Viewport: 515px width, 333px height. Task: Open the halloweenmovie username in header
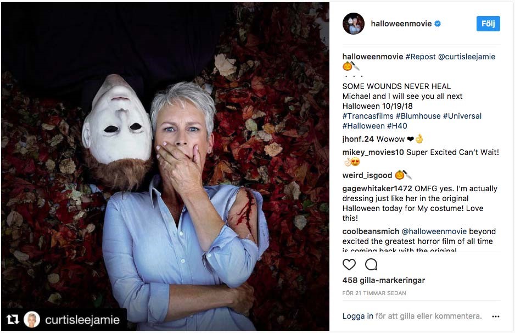(x=401, y=24)
